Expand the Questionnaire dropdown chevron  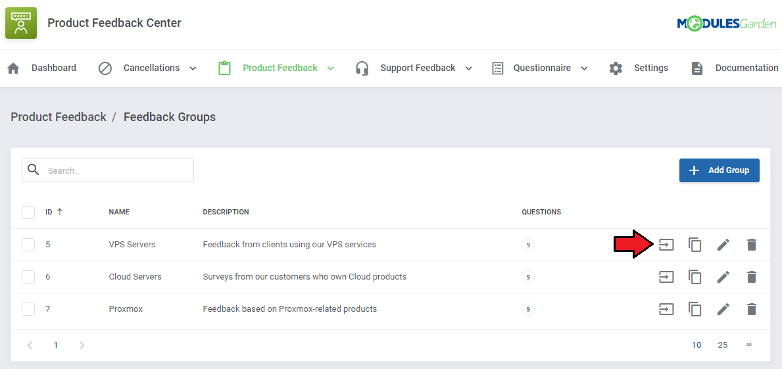pyautogui.click(x=585, y=68)
